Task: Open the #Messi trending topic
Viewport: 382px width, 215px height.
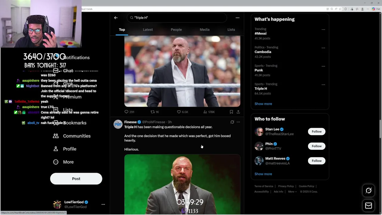Action: (x=261, y=33)
